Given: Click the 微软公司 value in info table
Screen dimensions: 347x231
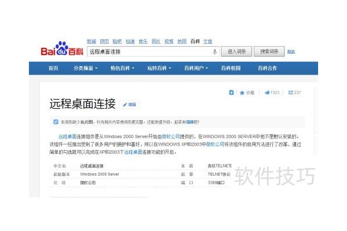Looking at the screenshot, I should tap(88, 182).
